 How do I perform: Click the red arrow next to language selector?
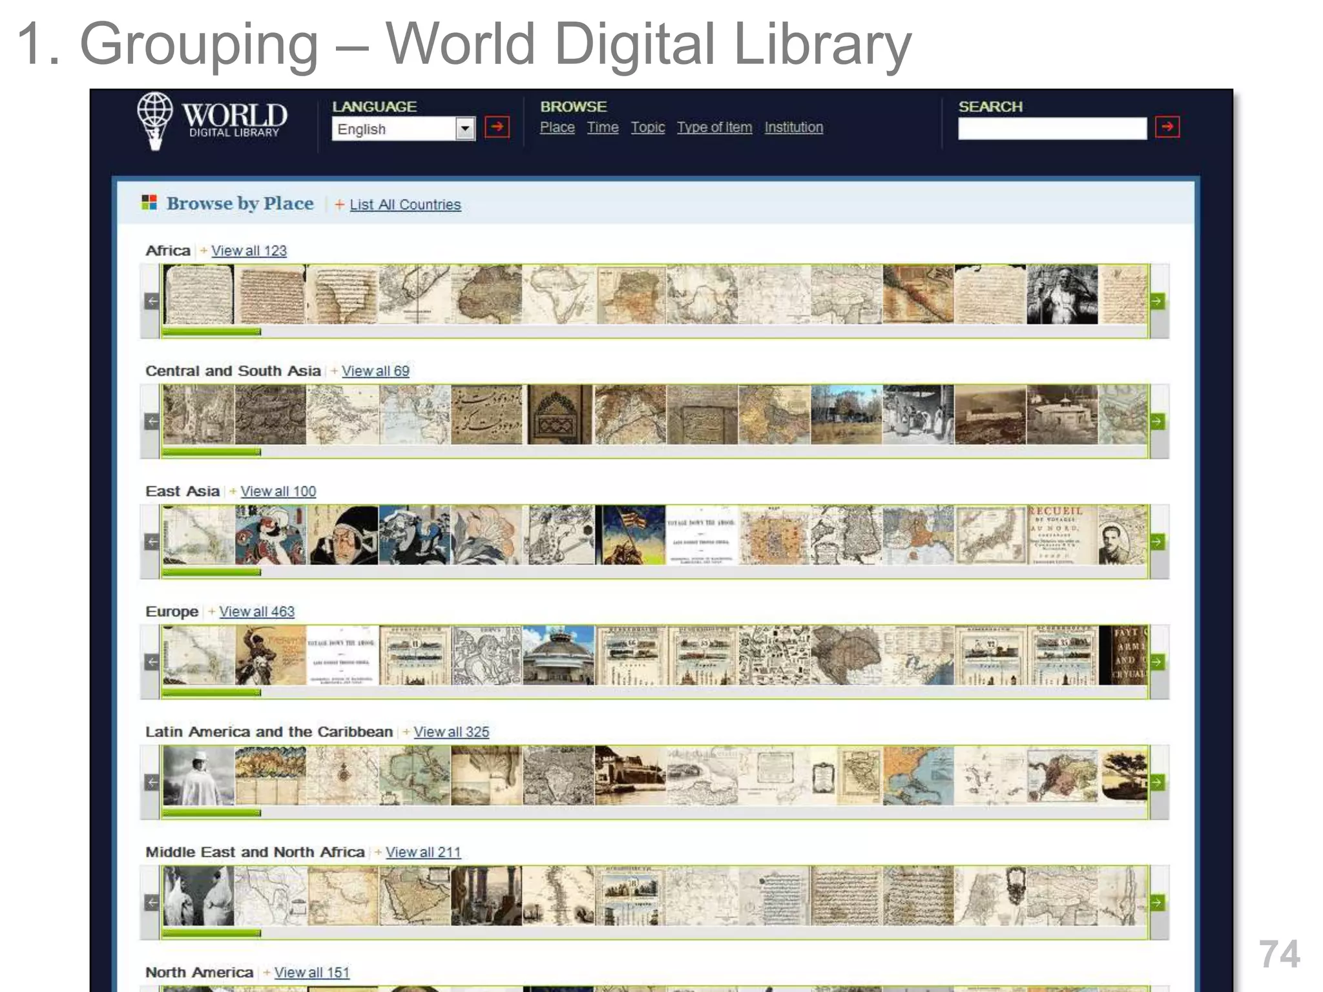[497, 127]
